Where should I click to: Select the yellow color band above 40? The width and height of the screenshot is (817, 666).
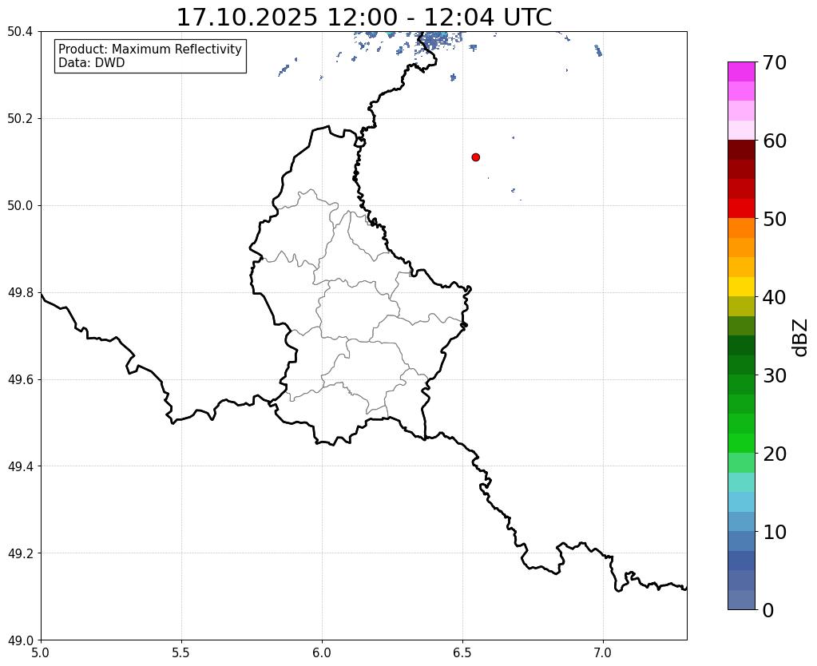pos(741,287)
